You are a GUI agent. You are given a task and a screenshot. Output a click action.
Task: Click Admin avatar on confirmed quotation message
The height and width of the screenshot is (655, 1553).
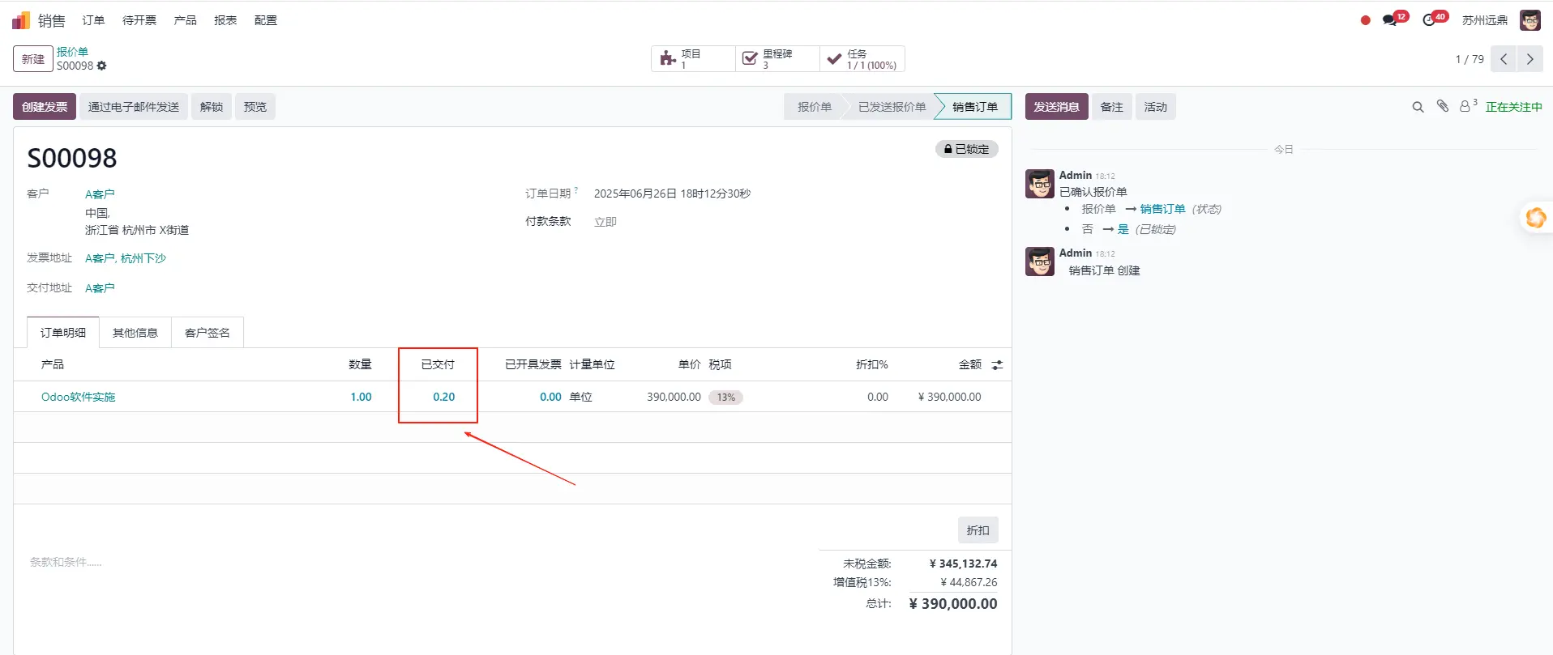(x=1040, y=184)
